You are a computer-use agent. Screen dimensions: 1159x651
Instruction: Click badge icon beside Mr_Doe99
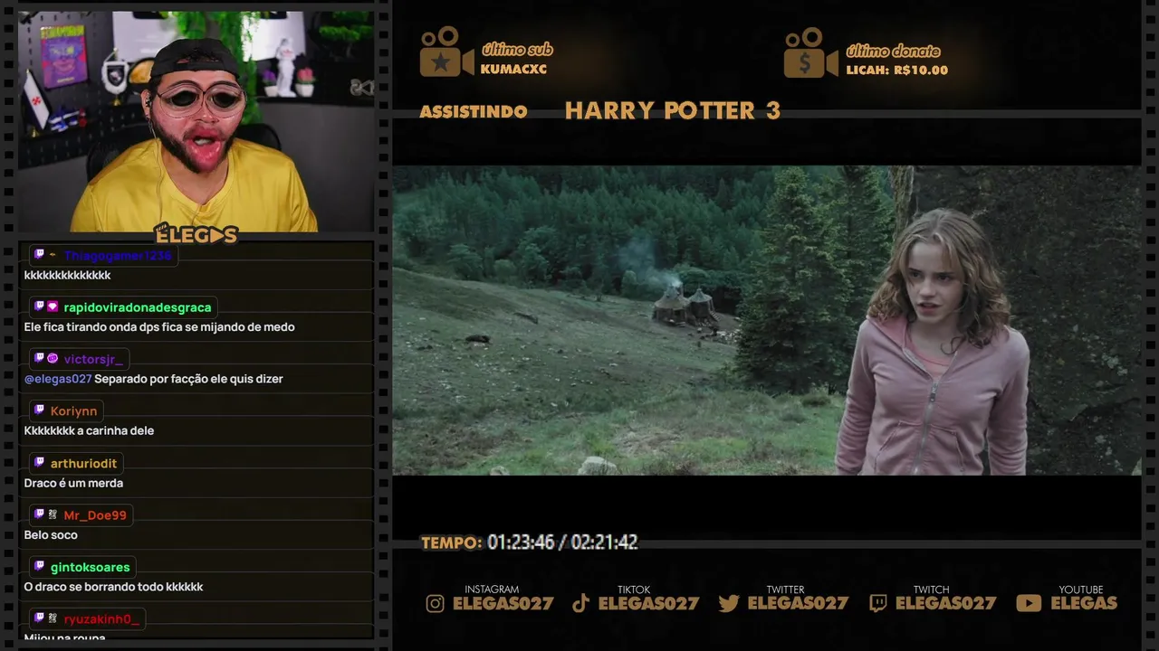(53, 514)
